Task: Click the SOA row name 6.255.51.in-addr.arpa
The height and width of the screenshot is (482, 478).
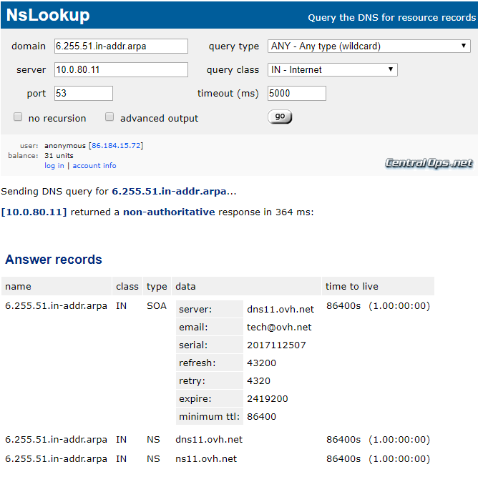Action: [56, 306]
